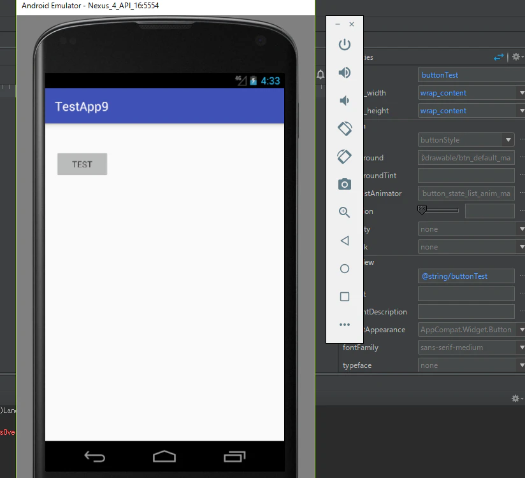Open the bottom panel gear settings
Screen dimensions: 525x478
[x=517, y=398]
